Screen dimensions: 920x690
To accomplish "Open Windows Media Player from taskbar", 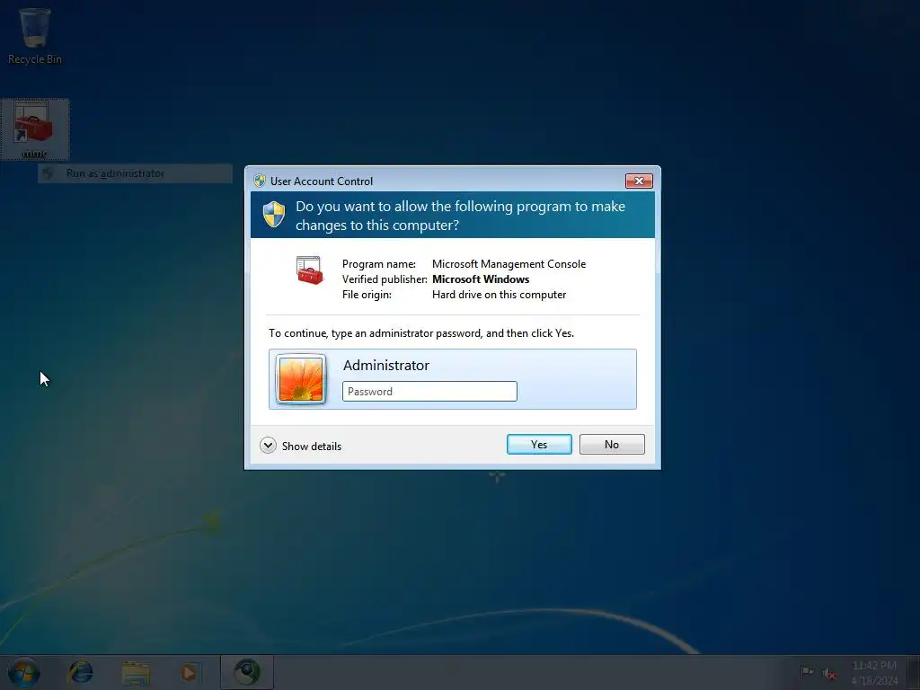I will [190, 672].
